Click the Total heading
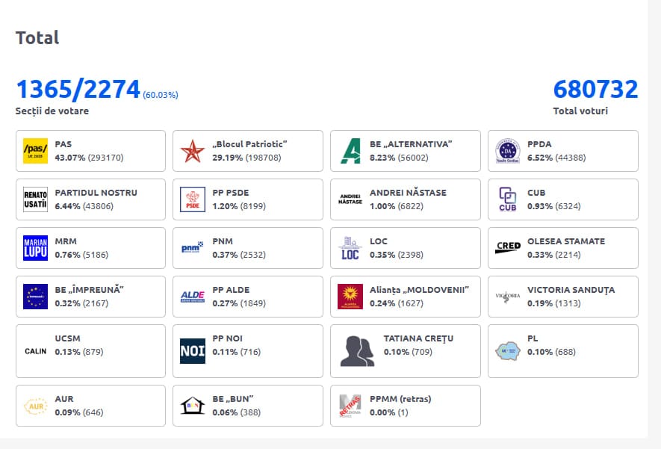This screenshot has height=449, width=661. (37, 37)
